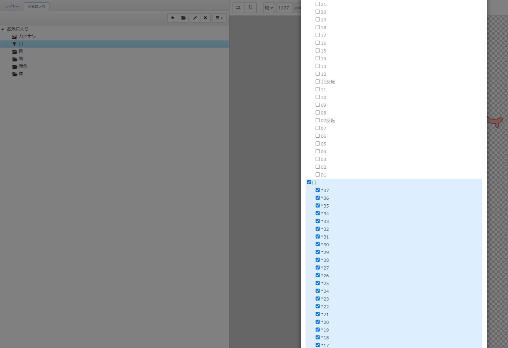Switch to the レイヤー tab
508x348 pixels.
12,6
